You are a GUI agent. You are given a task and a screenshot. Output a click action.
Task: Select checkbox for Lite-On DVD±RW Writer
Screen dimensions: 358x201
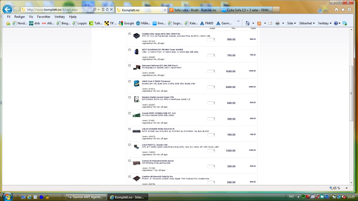[x=129, y=129]
